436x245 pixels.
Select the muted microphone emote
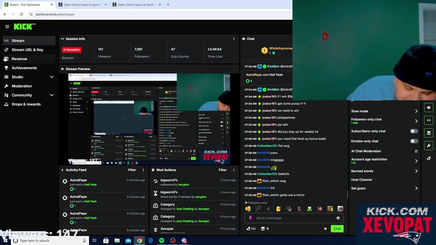click(x=299, y=209)
